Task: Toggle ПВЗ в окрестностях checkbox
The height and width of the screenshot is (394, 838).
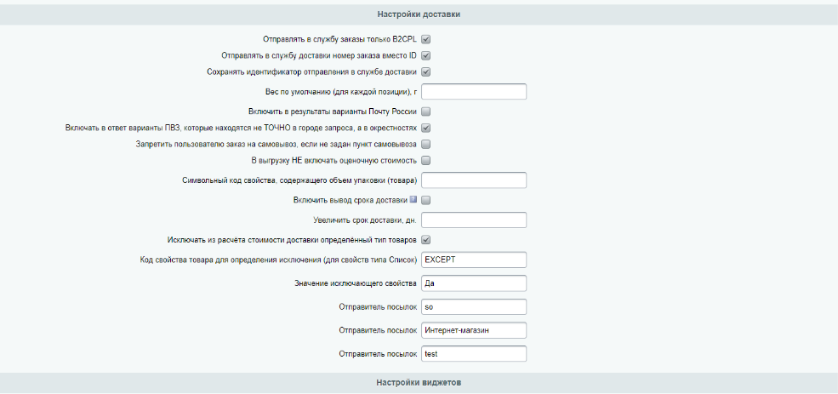Action: pos(426,128)
